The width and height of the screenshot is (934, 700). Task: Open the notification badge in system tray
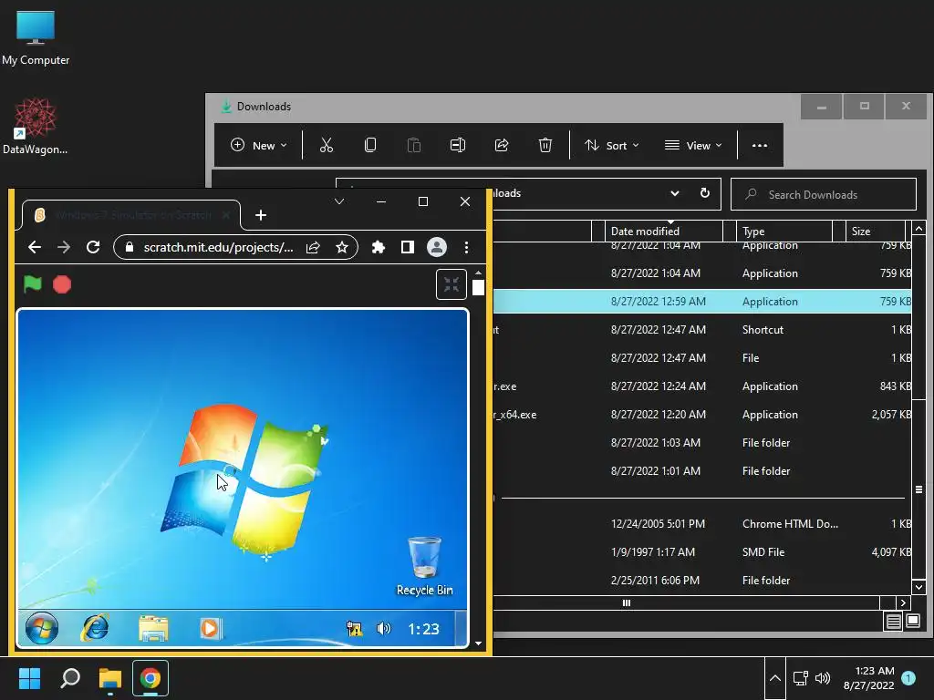tap(908, 678)
